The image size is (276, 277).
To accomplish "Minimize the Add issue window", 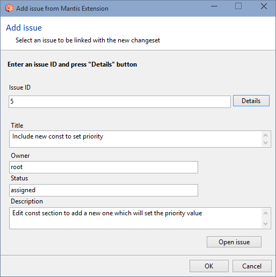I will (214, 6).
